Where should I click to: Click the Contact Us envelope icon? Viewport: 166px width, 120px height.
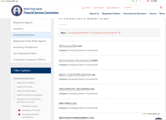point(108,8)
